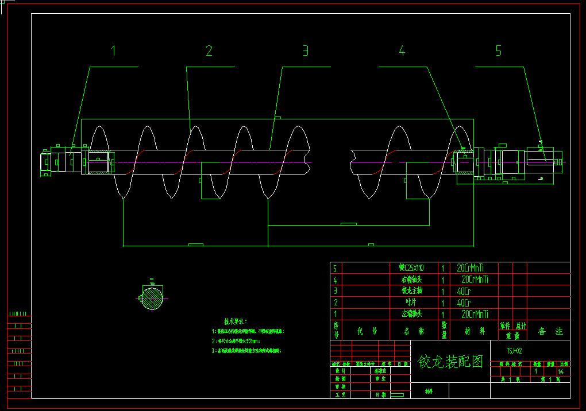Click part name 左端轴头 in row 1

point(411,313)
